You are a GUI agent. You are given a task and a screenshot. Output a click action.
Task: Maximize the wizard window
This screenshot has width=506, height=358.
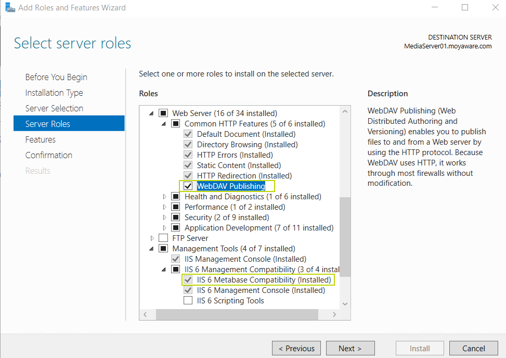click(465, 7)
